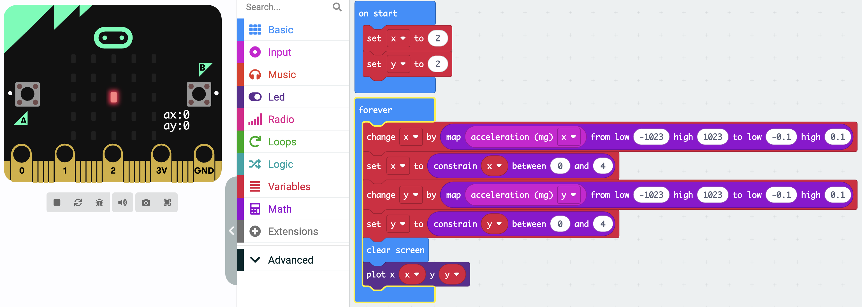
Task: Click the Variables category tab
Action: point(290,186)
